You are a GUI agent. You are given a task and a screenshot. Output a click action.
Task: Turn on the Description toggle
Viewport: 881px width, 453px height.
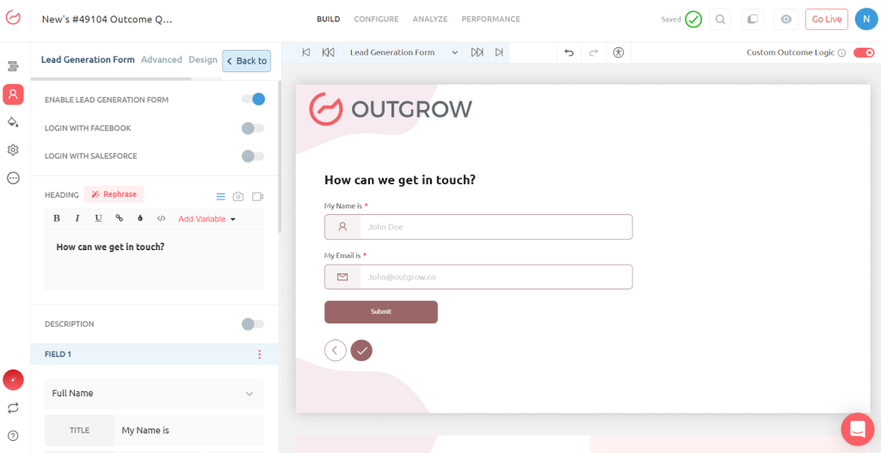coord(253,324)
